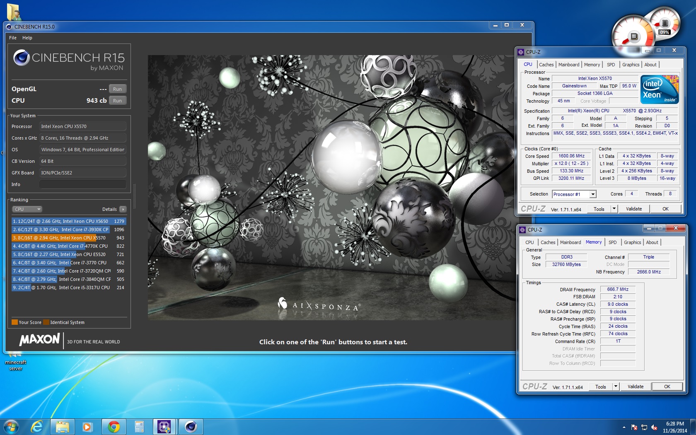Open the desktop folder icon at top left
Image resolution: width=696 pixels, height=435 pixels.
(14, 12)
